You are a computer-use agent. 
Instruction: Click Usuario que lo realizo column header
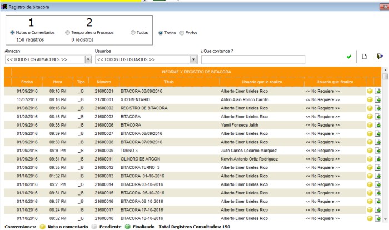click(262, 82)
